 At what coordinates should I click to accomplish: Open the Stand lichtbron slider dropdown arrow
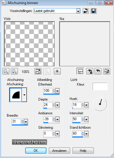[x=87, y=134]
